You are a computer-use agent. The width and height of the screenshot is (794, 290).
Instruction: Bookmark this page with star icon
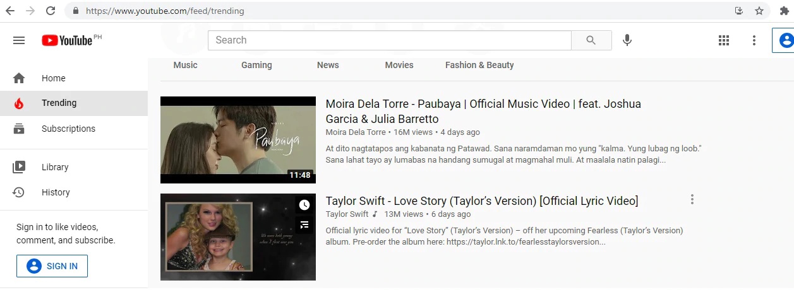(x=759, y=11)
